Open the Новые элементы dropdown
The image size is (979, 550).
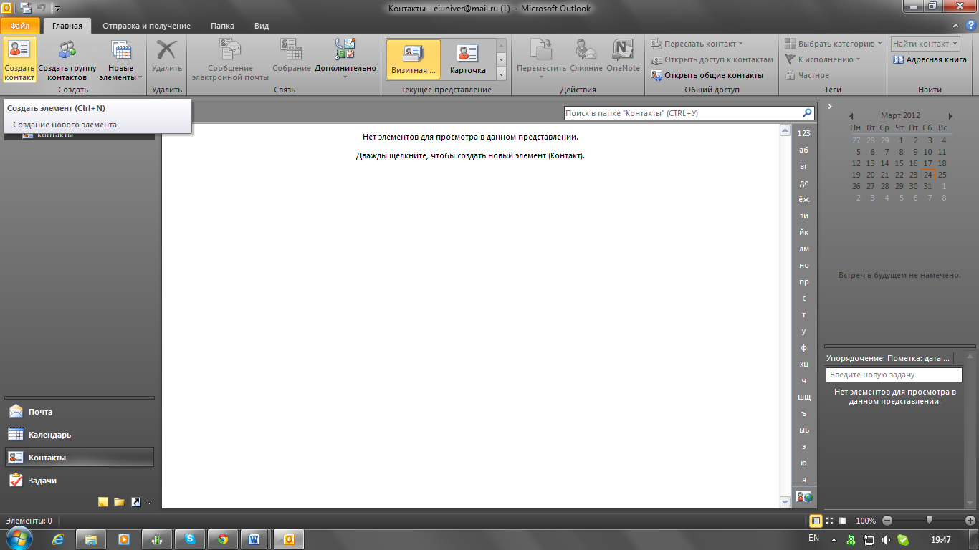pos(121,60)
